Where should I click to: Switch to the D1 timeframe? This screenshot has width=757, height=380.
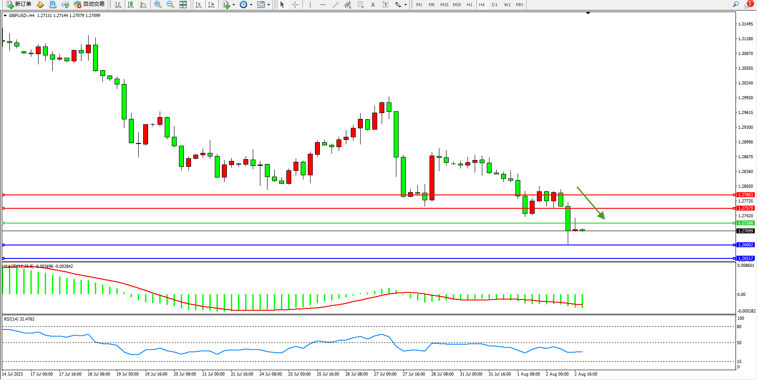pyautogui.click(x=494, y=4)
